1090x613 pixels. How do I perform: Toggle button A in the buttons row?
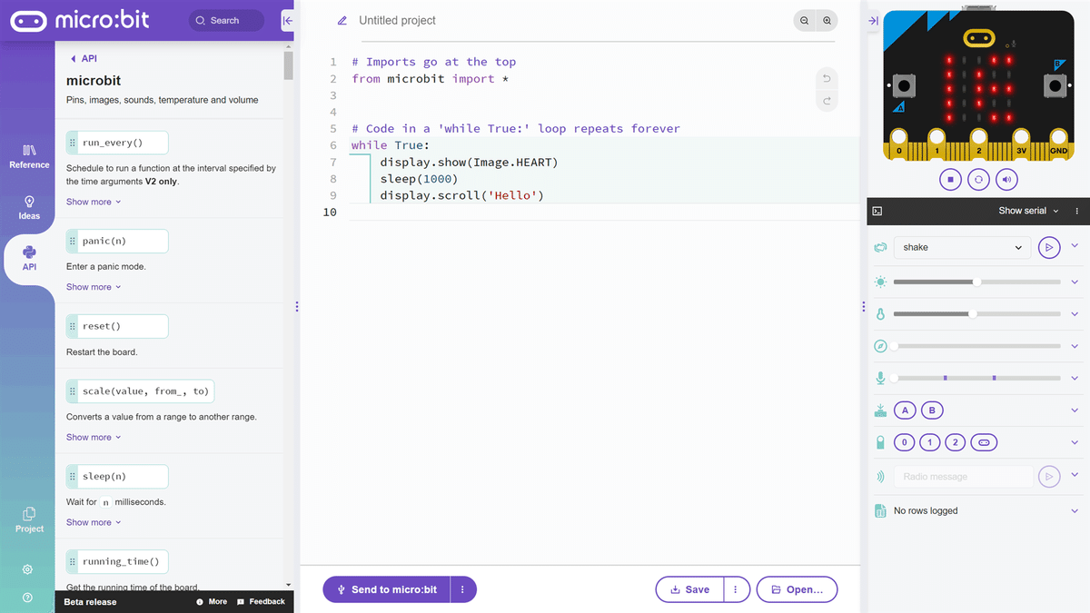point(905,410)
